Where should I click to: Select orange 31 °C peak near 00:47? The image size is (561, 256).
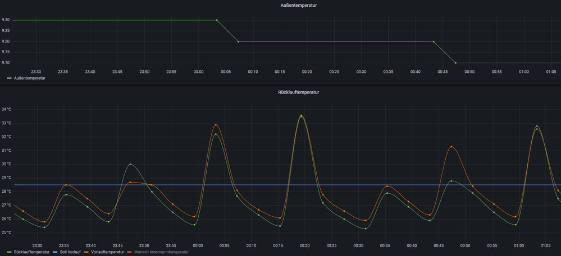point(451,147)
